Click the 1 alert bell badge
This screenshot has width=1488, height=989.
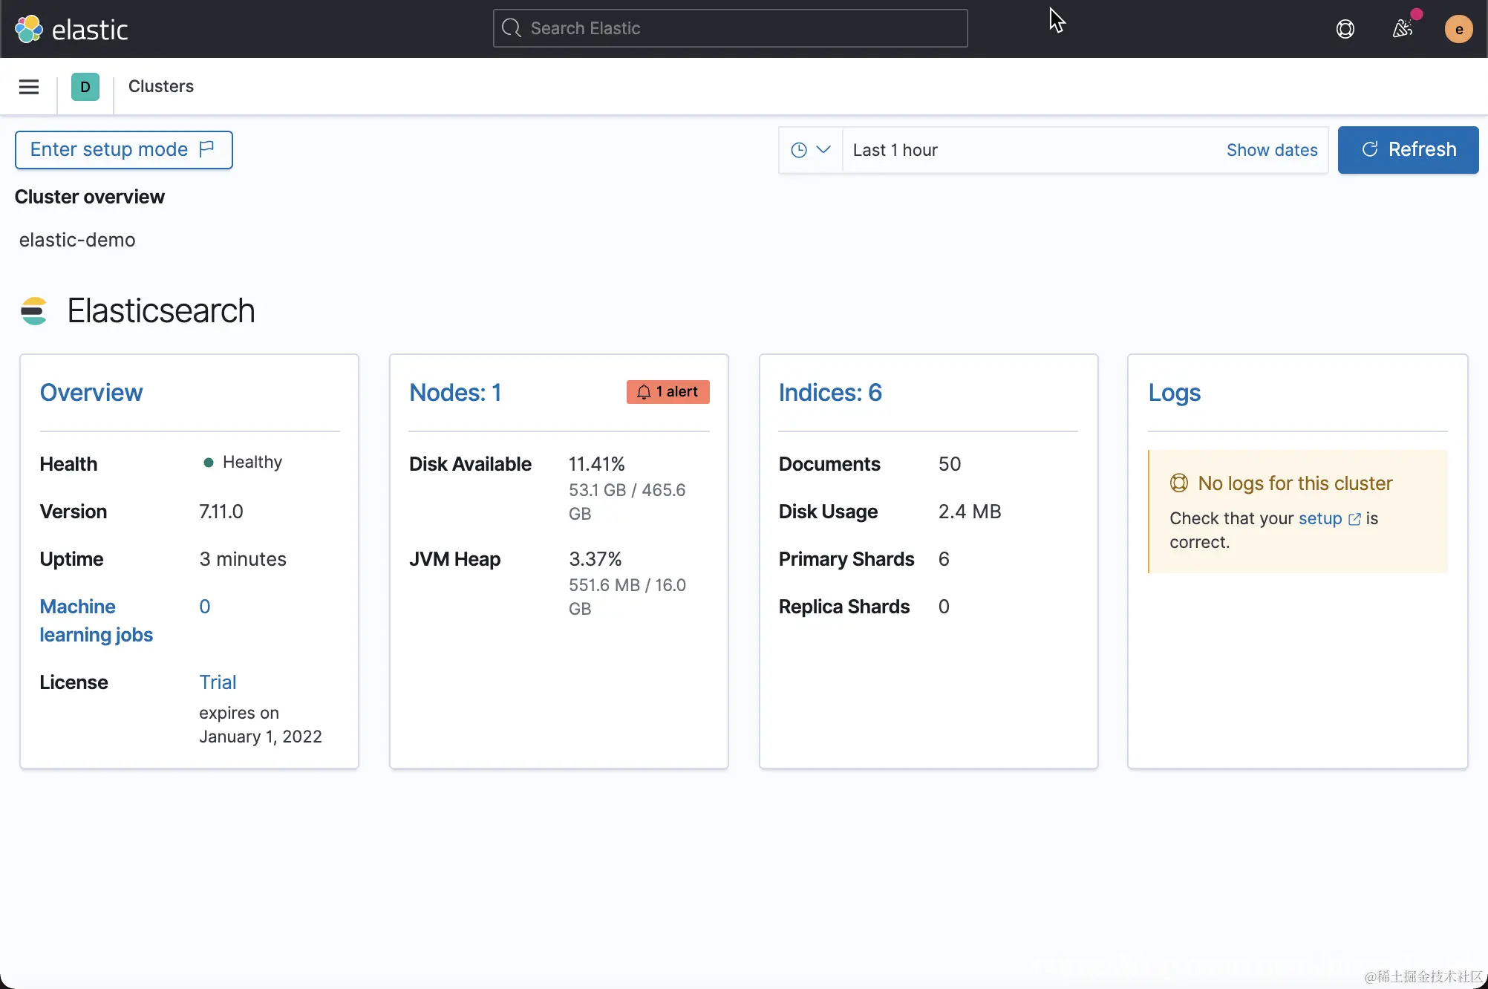click(668, 392)
